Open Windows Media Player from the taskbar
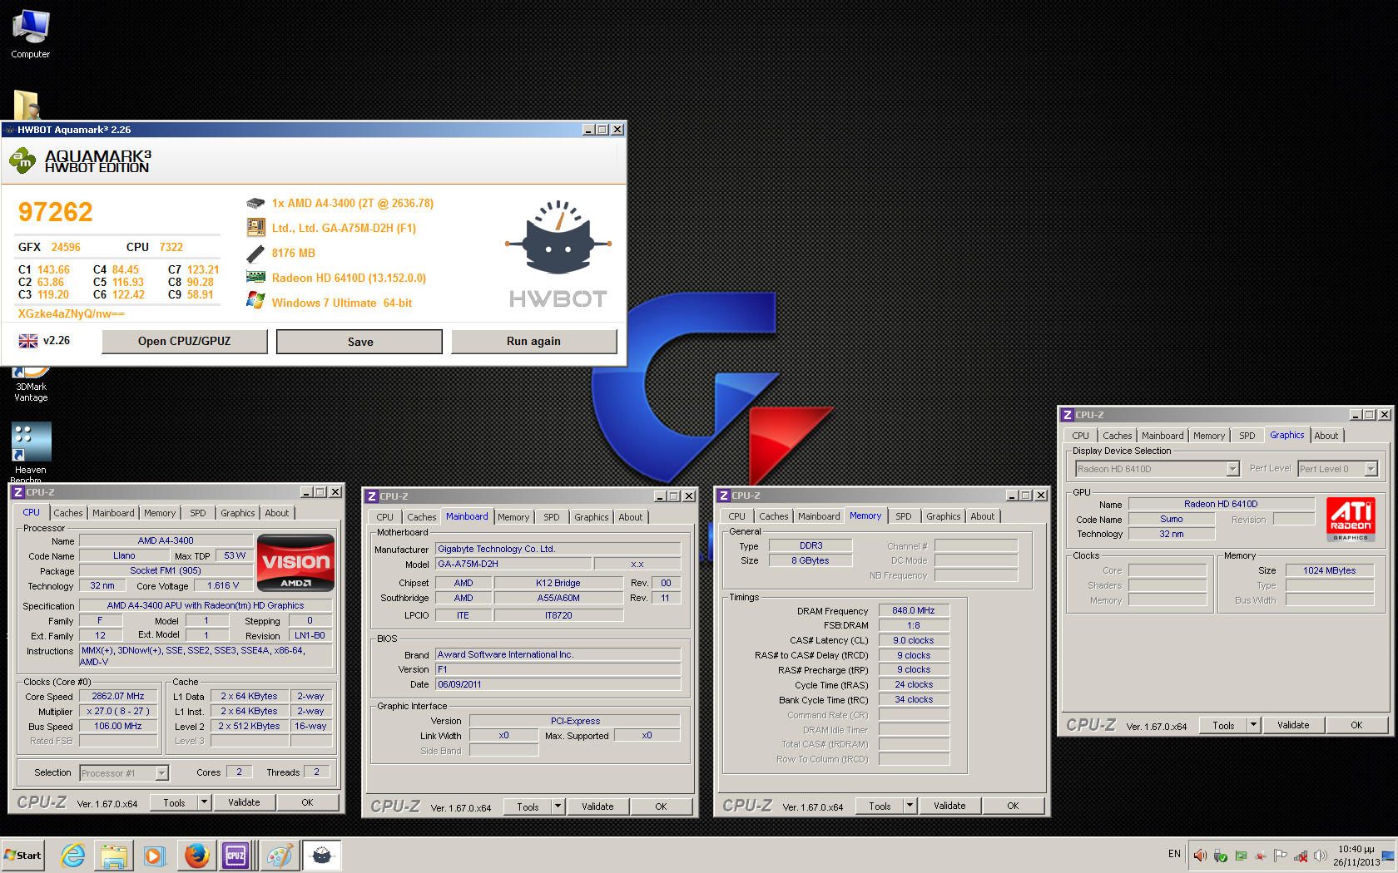 (154, 855)
